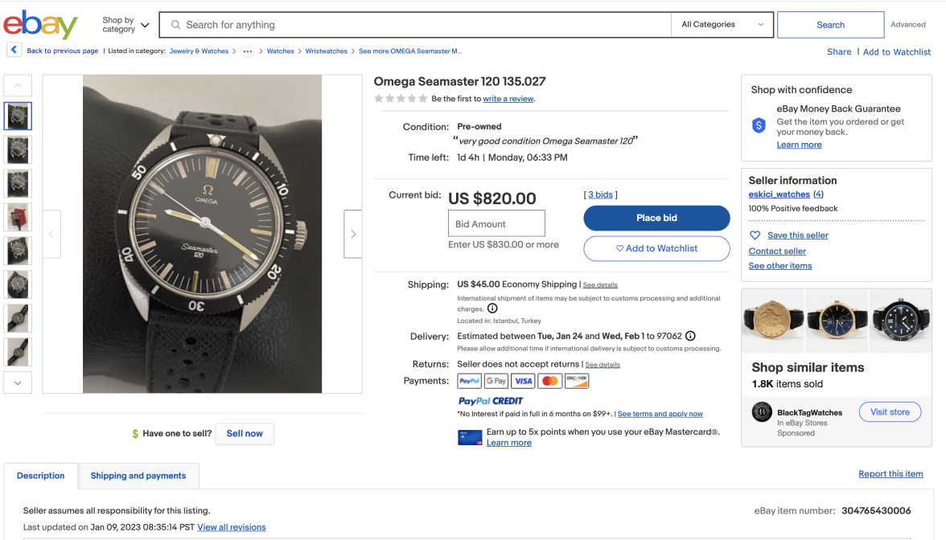Click the BlackTagWatches store logo
946x540 pixels.
(x=762, y=412)
